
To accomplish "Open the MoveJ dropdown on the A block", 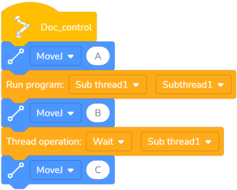I will (56, 56).
